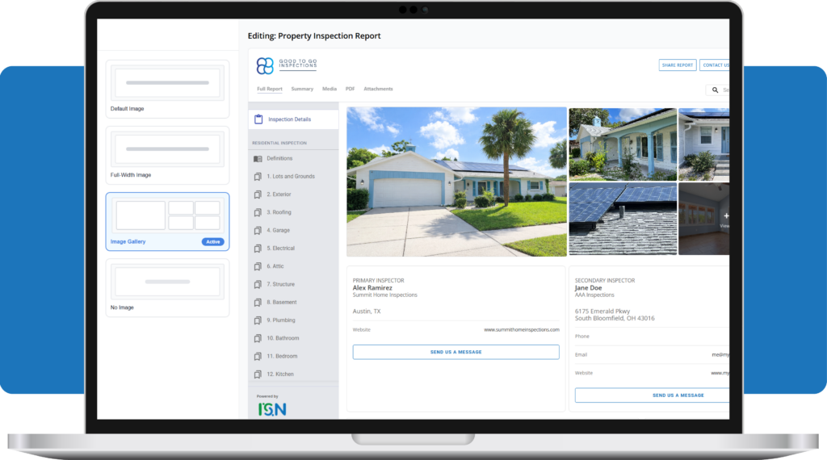The image size is (827, 460).
Task: Click the Roofing section icon
Action: coord(258,212)
